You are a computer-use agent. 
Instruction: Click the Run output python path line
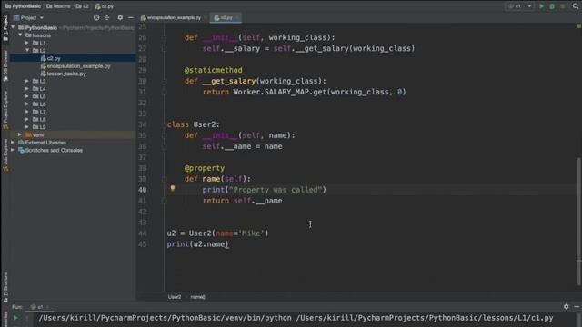point(296,318)
